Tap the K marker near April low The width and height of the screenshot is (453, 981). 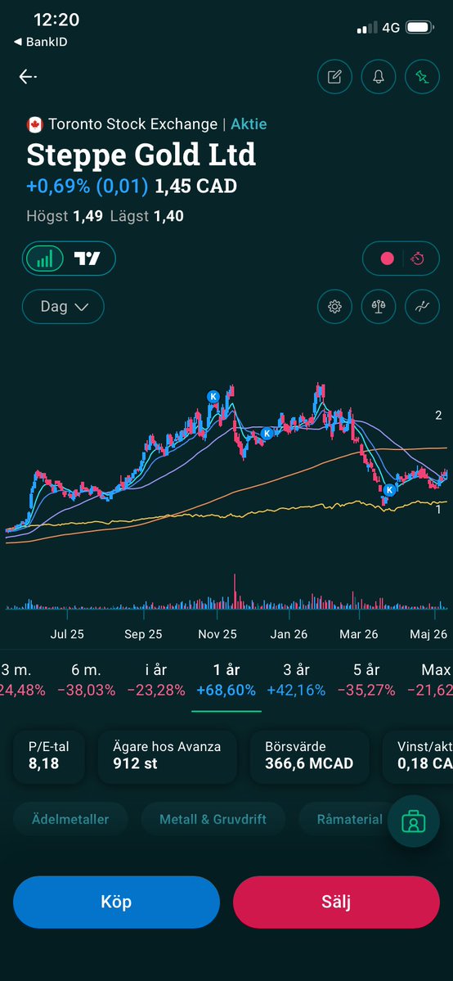pos(390,489)
